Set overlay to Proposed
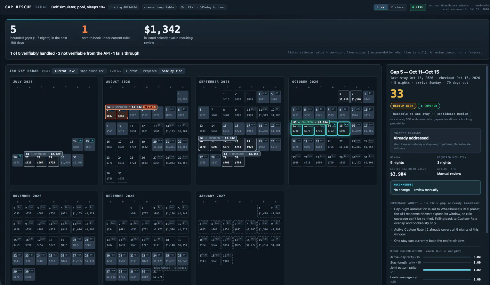Screen dimensions: 490x285 [x=150, y=71]
